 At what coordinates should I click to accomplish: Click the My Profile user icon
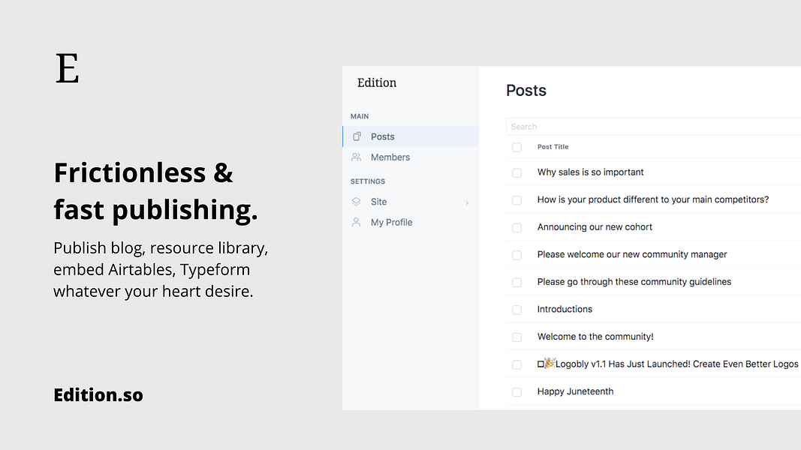[x=357, y=223]
